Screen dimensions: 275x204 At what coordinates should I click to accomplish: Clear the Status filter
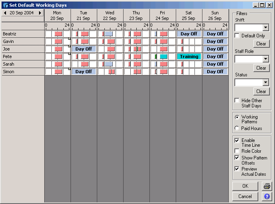[x=261, y=91]
